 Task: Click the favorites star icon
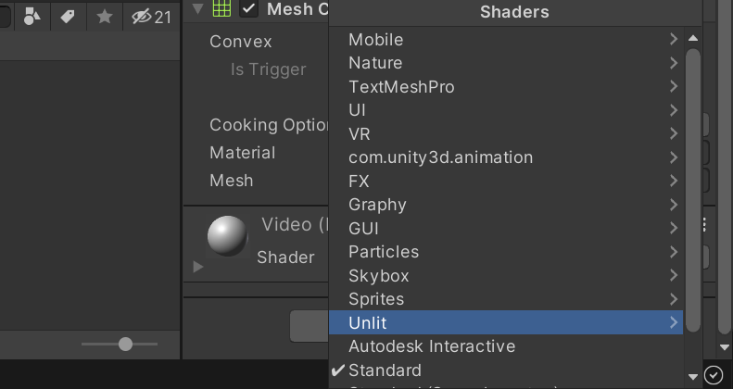tap(105, 16)
